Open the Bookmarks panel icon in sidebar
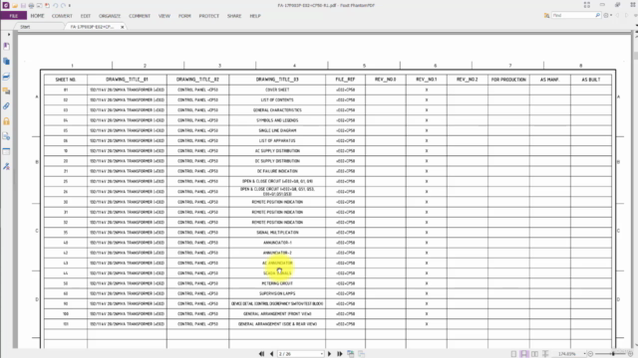This screenshot has width=638, height=358. point(7,47)
